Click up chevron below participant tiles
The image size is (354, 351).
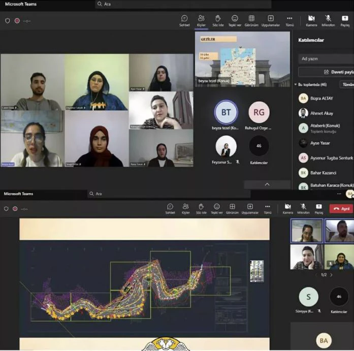267,184
